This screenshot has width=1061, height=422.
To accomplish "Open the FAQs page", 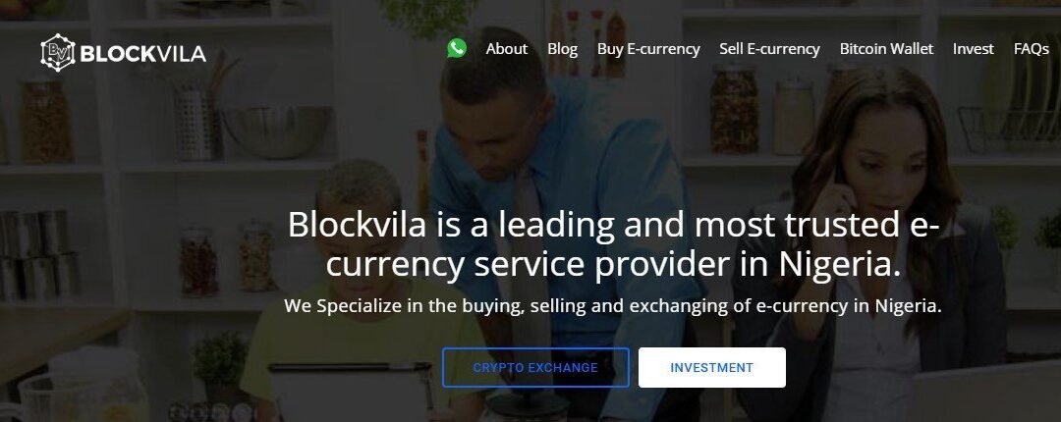I will (x=1032, y=49).
